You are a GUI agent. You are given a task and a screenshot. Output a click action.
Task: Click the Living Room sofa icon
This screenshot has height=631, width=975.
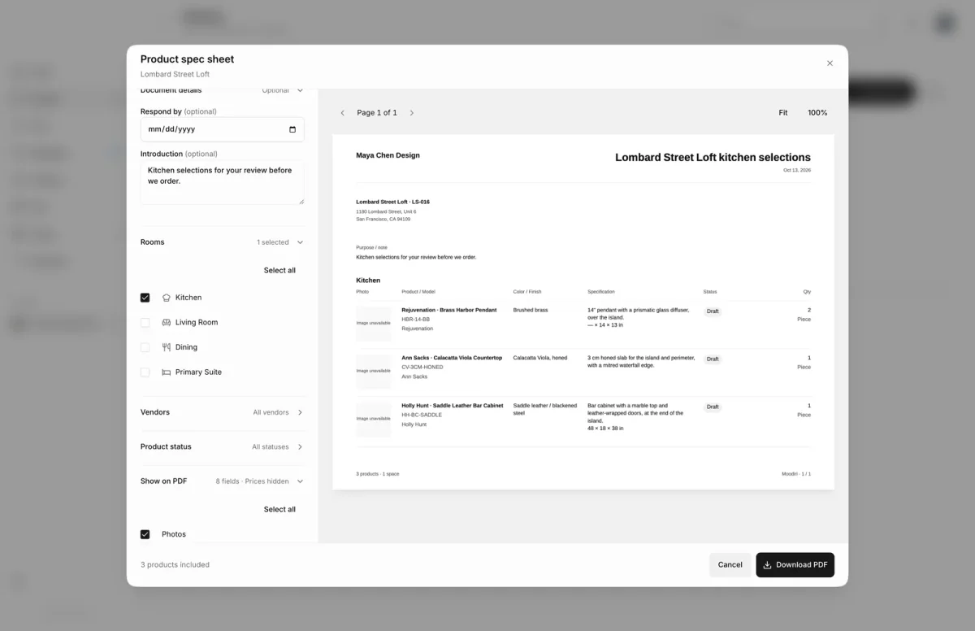167,323
